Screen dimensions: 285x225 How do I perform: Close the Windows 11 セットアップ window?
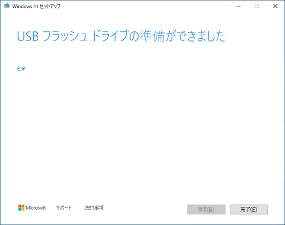coord(275,6)
